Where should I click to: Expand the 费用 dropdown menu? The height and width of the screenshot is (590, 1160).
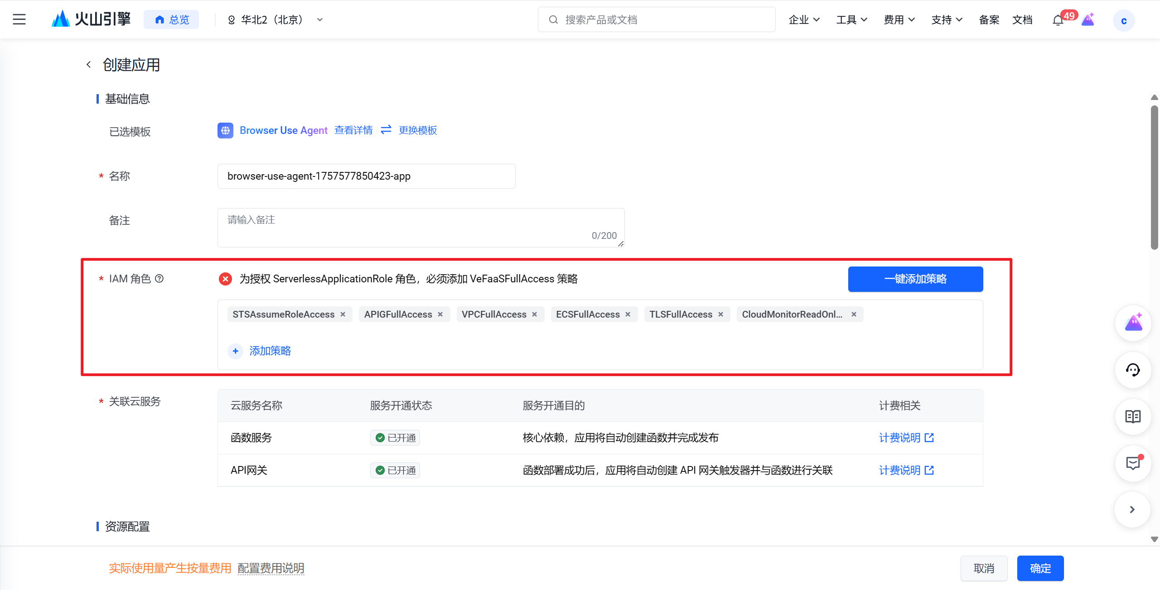coord(899,19)
